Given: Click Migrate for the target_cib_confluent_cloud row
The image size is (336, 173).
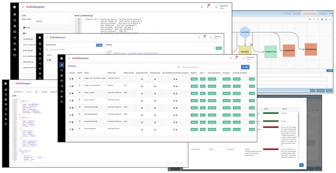Looking at the screenshot, I should (x=194, y=79).
